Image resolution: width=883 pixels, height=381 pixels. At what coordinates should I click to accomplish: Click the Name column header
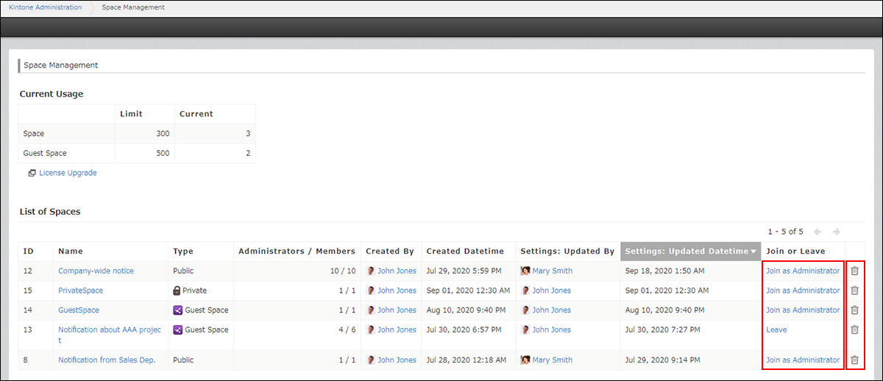tap(71, 252)
